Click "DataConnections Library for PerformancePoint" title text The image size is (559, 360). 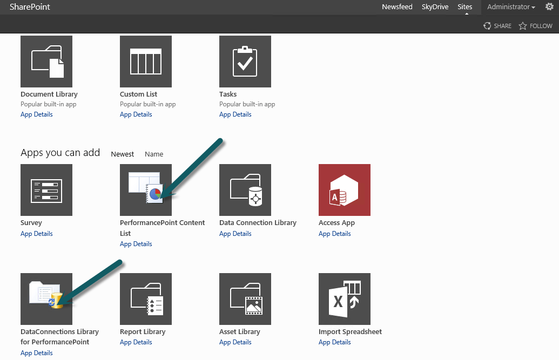59,337
